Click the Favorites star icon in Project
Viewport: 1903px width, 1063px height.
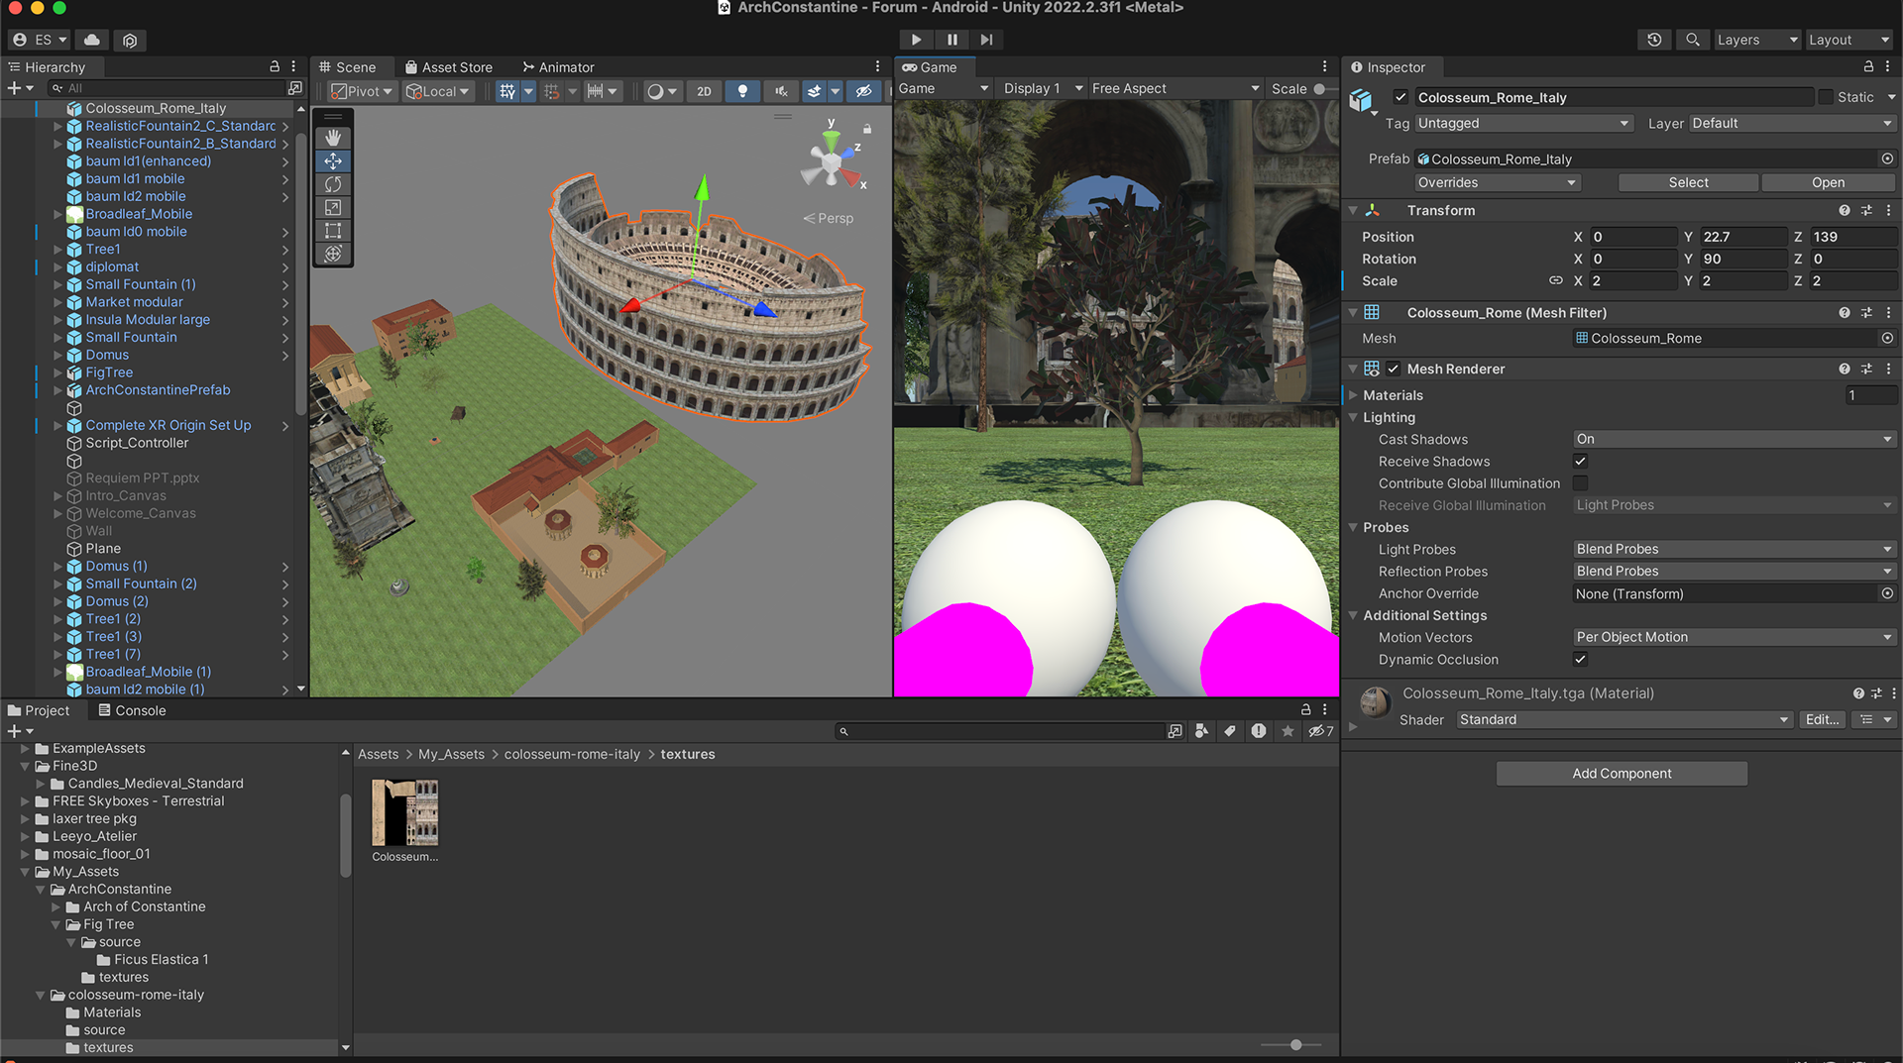(1287, 731)
